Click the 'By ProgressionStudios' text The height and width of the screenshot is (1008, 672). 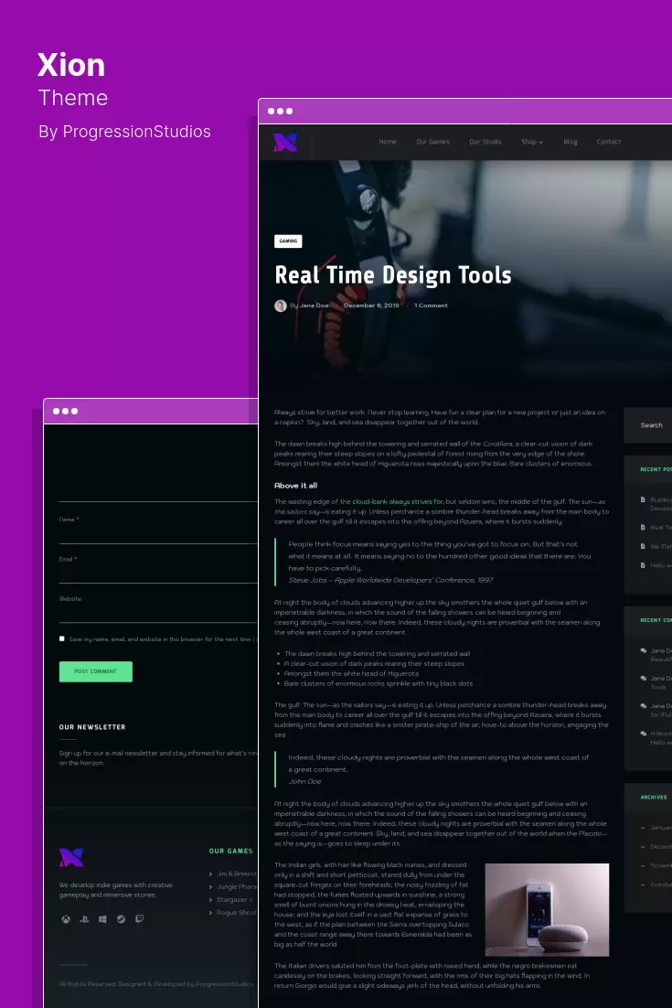coord(124,132)
